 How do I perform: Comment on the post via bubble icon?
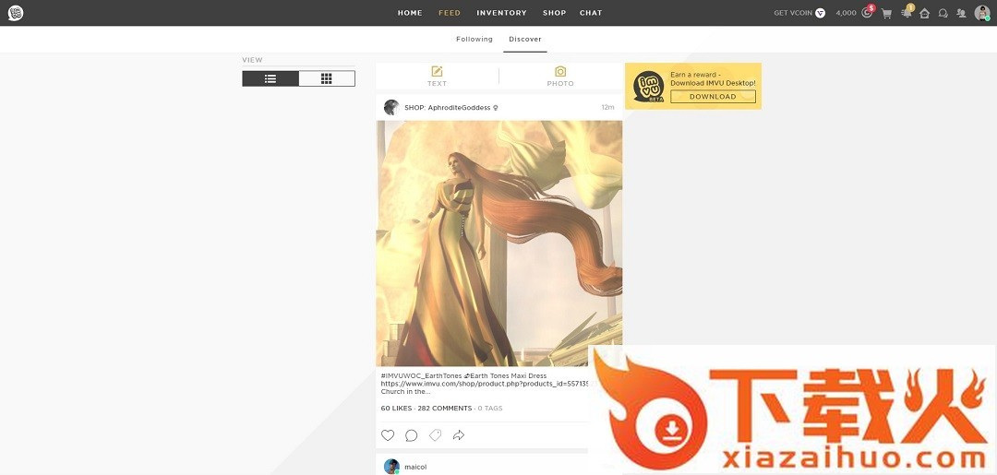tap(412, 435)
